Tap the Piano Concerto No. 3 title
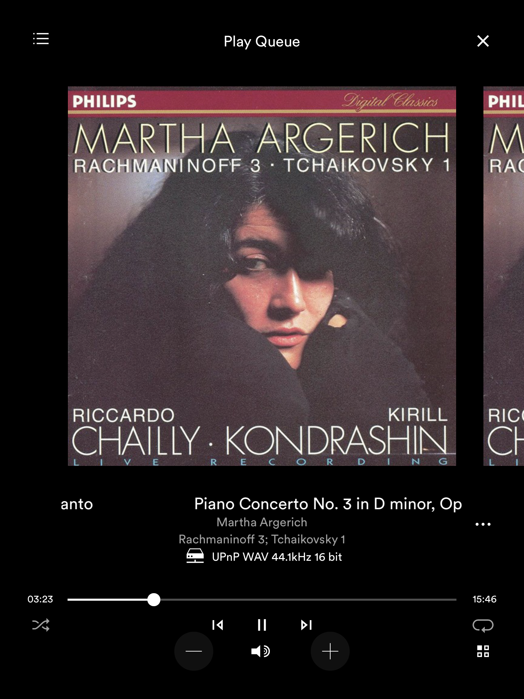 328,504
